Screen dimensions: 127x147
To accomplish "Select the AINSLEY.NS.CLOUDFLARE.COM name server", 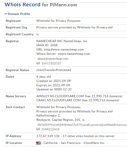I will pyautogui.click(x=60, y=96).
